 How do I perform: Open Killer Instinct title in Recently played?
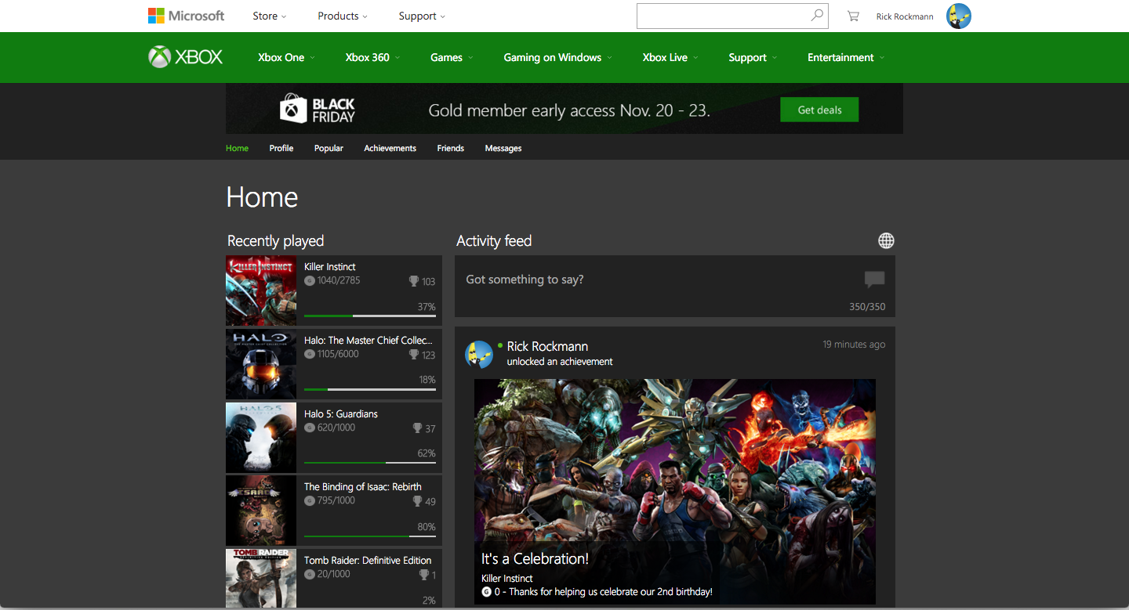330,267
